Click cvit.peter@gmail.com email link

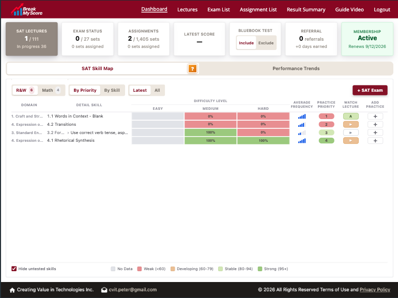[x=132, y=290]
